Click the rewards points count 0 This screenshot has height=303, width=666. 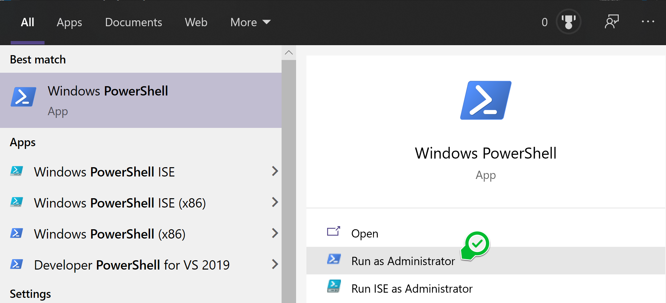(545, 22)
